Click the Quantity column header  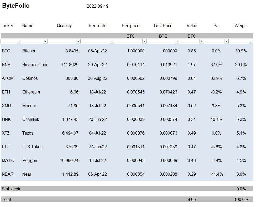click(x=64, y=26)
